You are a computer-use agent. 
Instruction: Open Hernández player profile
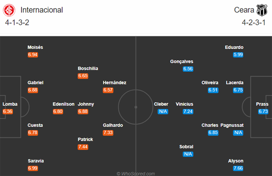[x=115, y=82]
